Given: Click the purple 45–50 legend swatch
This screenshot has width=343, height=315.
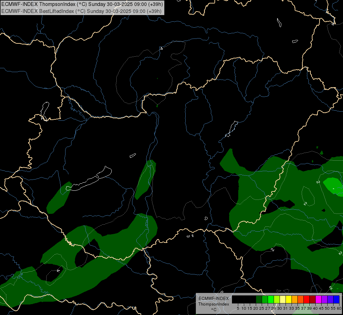Looking at the screenshot, I should [324, 299].
